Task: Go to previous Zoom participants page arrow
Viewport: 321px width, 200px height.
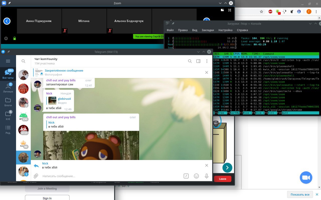Action: click(7, 21)
